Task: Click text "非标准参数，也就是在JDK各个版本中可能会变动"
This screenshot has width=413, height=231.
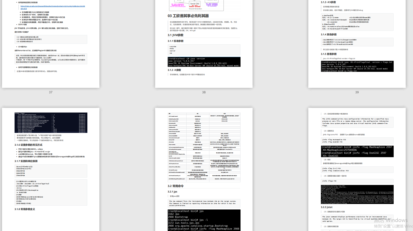Action: (x=187, y=75)
